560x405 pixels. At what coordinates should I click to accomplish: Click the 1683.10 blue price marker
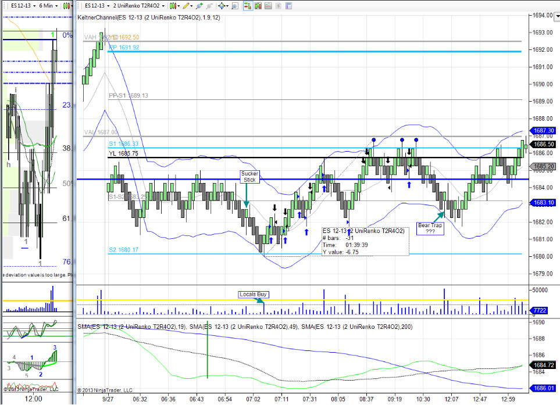[543, 202]
